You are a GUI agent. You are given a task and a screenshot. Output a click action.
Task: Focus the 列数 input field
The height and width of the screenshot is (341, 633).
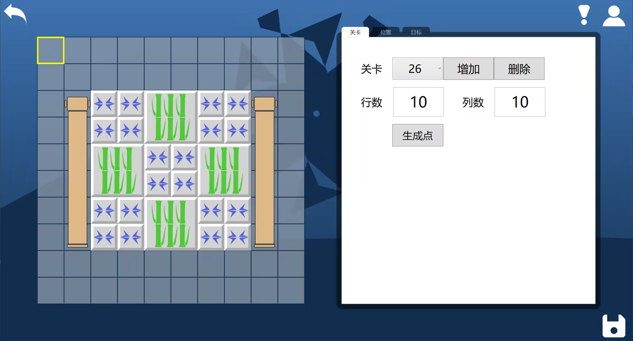(x=519, y=102)
